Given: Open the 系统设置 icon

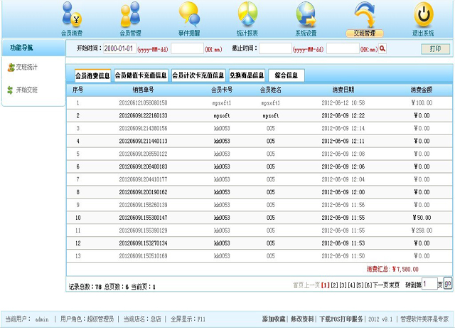Looking at the screenshot, I should 306,15.
